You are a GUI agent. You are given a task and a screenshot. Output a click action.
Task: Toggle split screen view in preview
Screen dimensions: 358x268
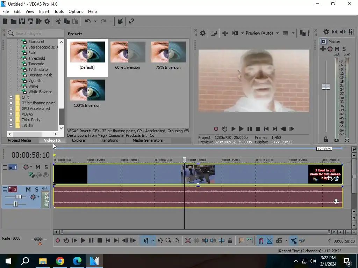(x=235, y=33)
